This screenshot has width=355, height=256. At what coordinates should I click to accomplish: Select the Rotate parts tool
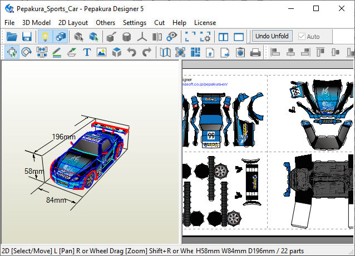tap(26, 53)
